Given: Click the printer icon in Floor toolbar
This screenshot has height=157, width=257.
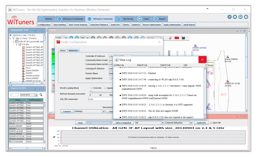Looking at the screenshot, I should 183,38.
